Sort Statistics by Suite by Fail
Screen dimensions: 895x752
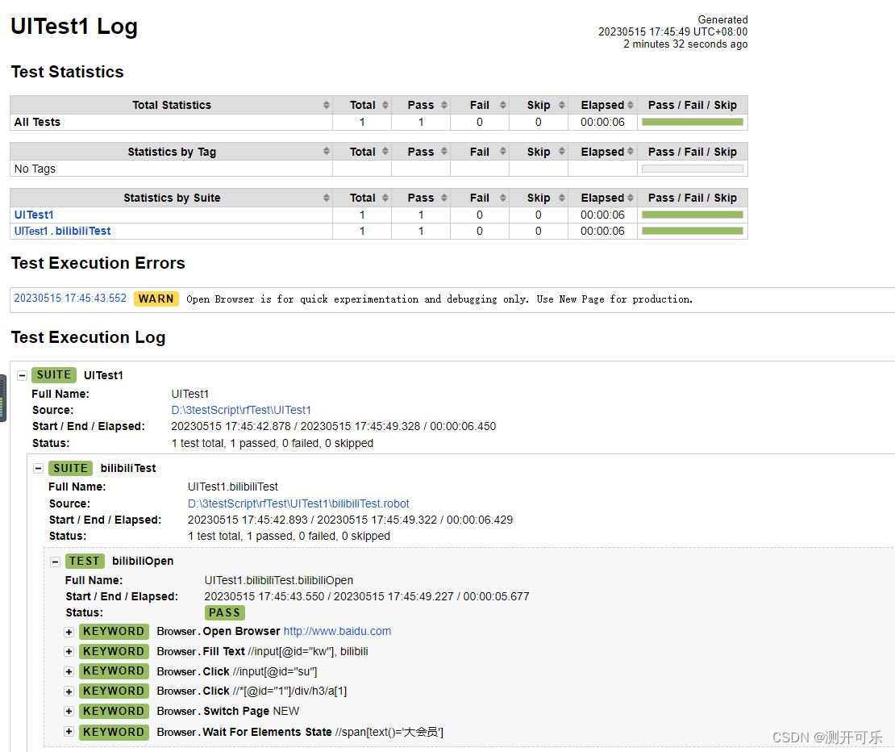pyautogui.click(x=503, y=198)
